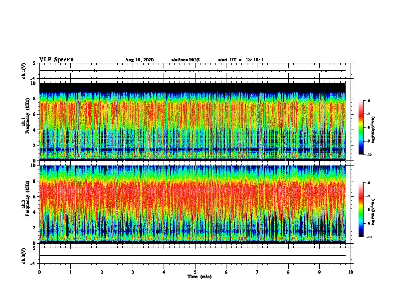Click the time-axis tick label "3"

click(133, 272)
